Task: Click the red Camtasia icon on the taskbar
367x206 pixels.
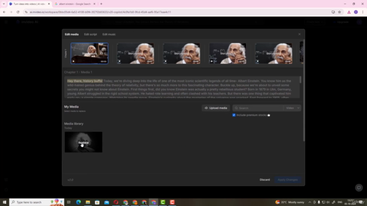Action: pyautogui.click(x=172, y=202)
